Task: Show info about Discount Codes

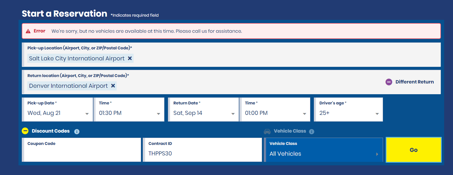Action: pos(77,132)
